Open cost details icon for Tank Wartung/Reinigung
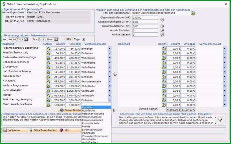The width and height of the screenshot is (231, 144). [x=48, y=100]
